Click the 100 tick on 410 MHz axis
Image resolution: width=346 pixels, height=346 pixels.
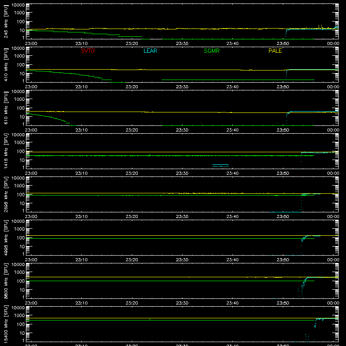click(x=21, y=65)
